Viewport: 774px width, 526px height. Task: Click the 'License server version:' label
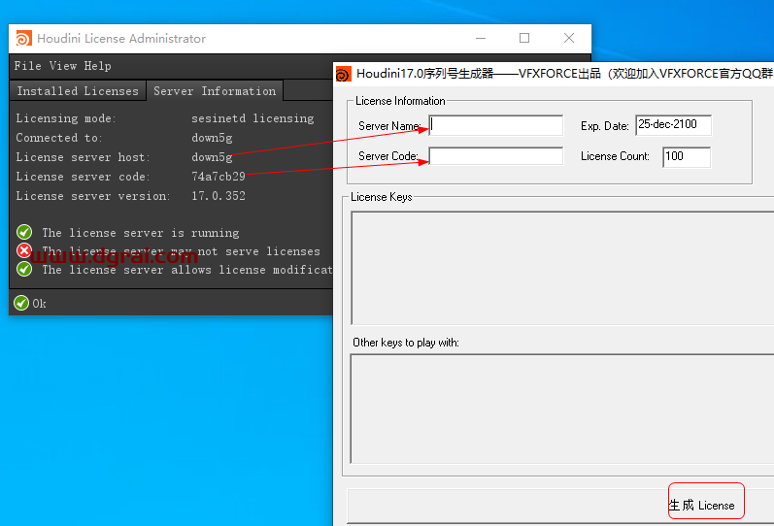(93, 196)
